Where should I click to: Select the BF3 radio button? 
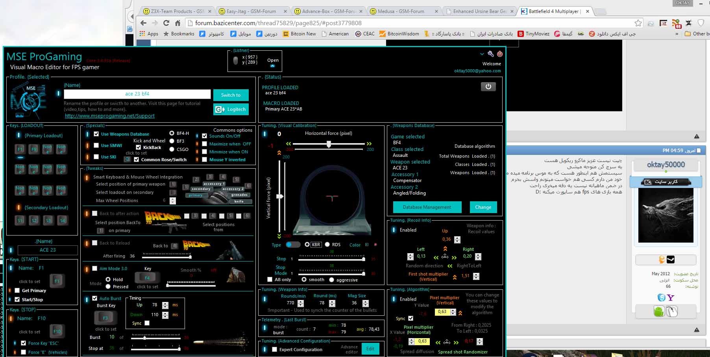pyautogui.click(x=172, y=141)
